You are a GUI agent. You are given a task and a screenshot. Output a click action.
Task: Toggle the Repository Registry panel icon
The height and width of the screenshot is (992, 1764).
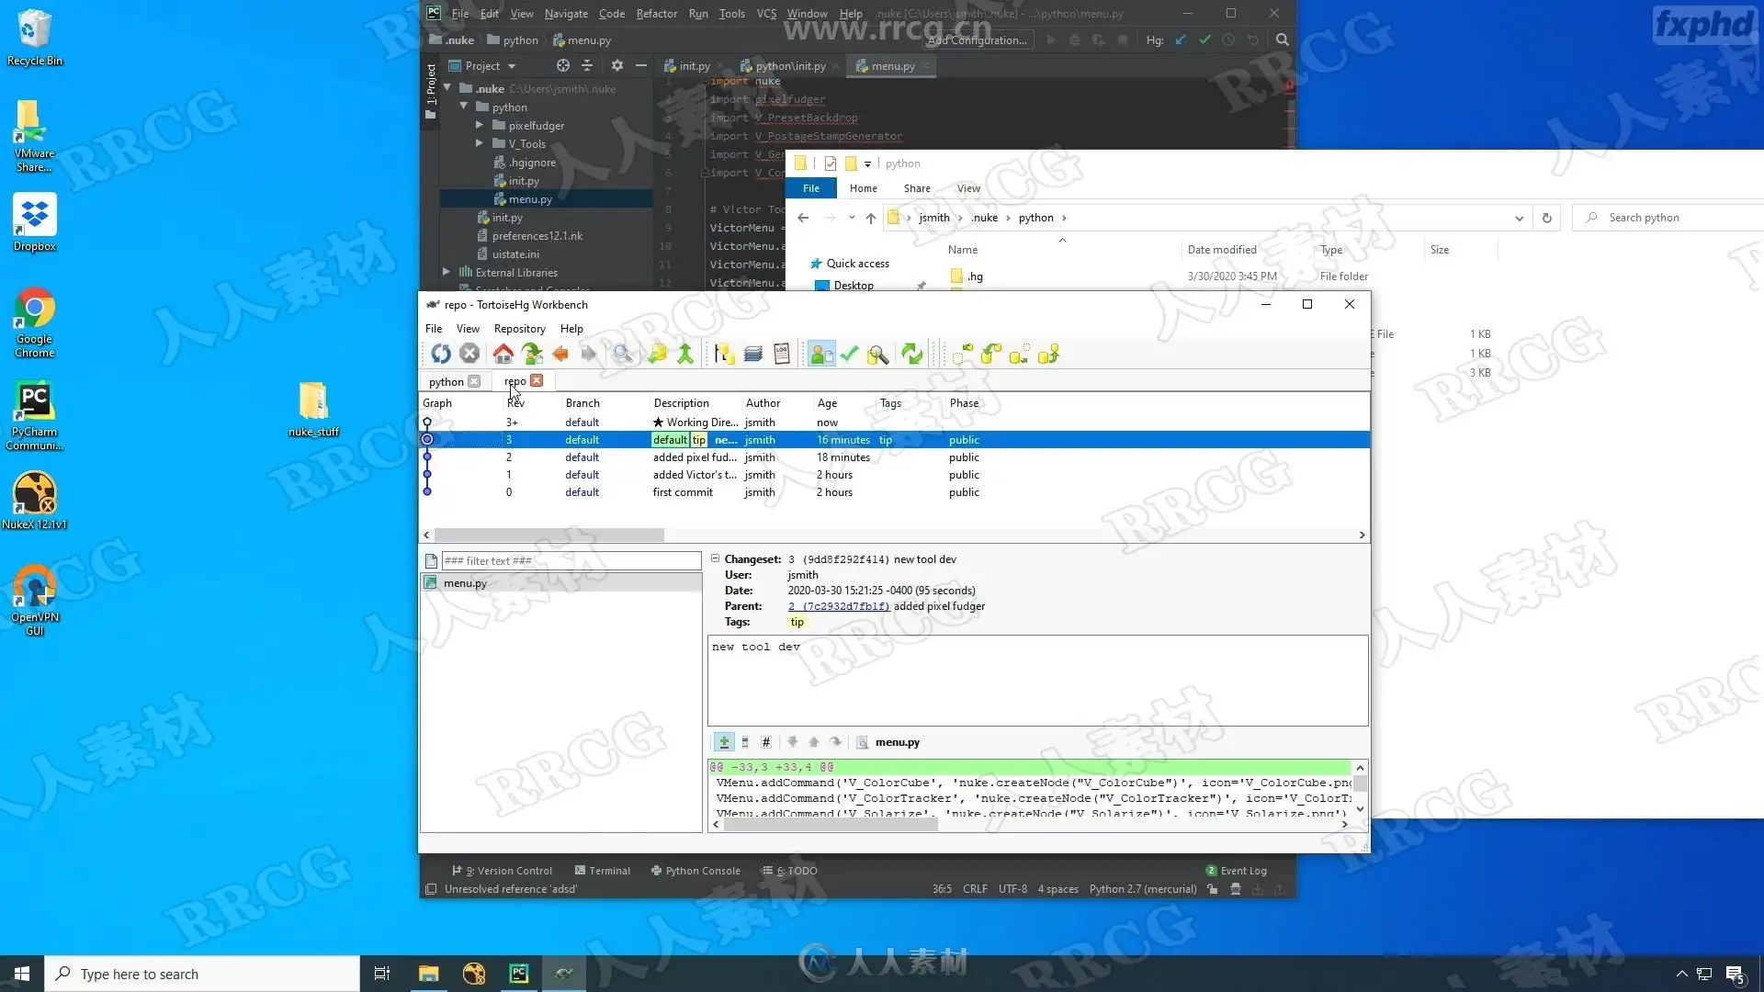pos(724,355)
